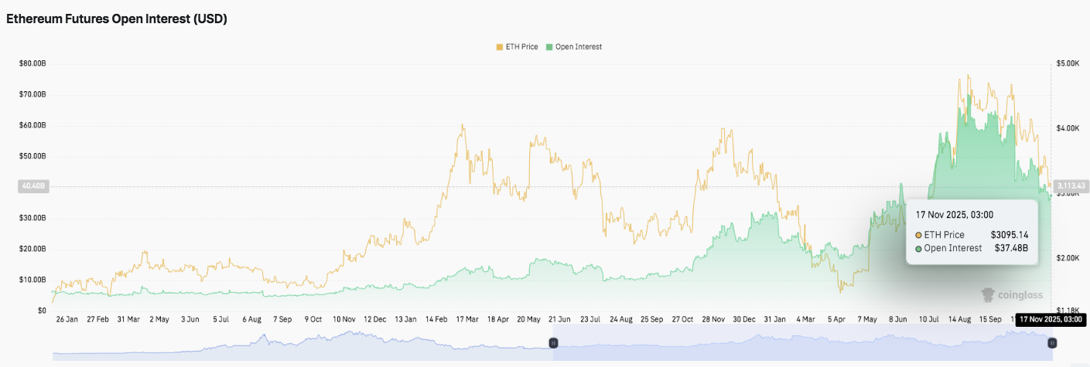Click the 28 Nov date on the axis
The image size is (1090, 367).
click(712, 319)
